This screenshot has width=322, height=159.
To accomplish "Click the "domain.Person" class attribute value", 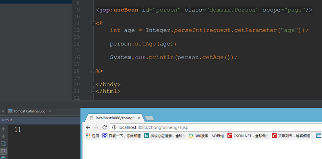I will pyautogui.click(x=233, y=10).
